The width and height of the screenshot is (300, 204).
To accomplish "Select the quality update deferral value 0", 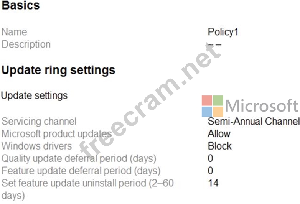I will (x=211, y=158).
